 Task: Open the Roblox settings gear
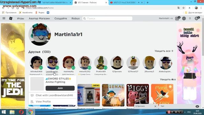(x=196, y=19)
